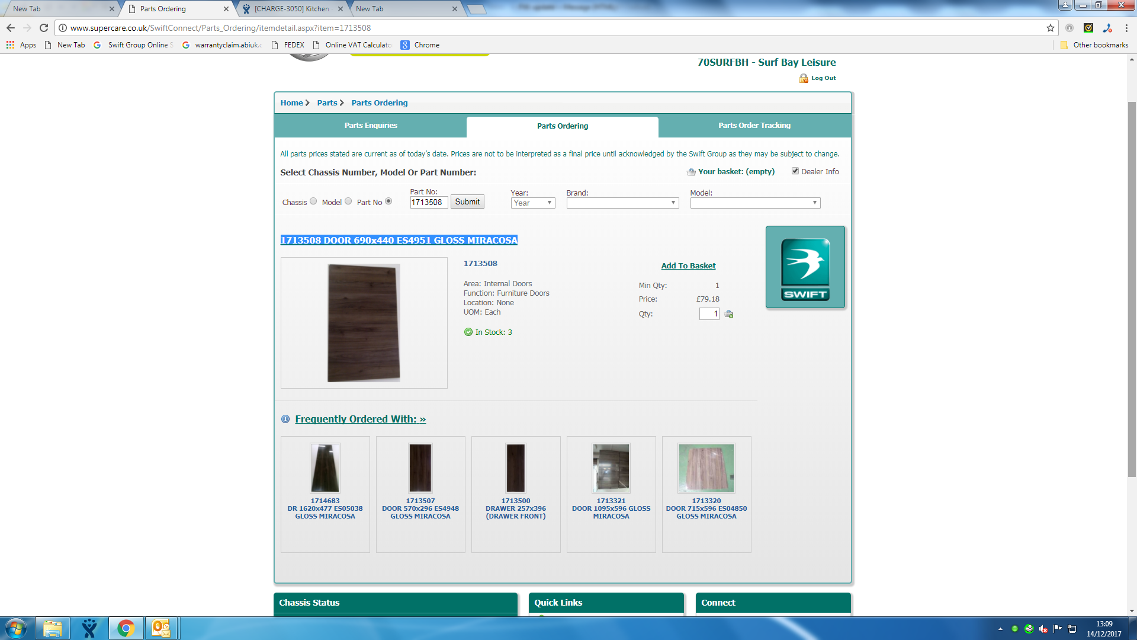Open the Year dropdown
The width and height of the screenshot is (1137, 640).
coord(532,203)
